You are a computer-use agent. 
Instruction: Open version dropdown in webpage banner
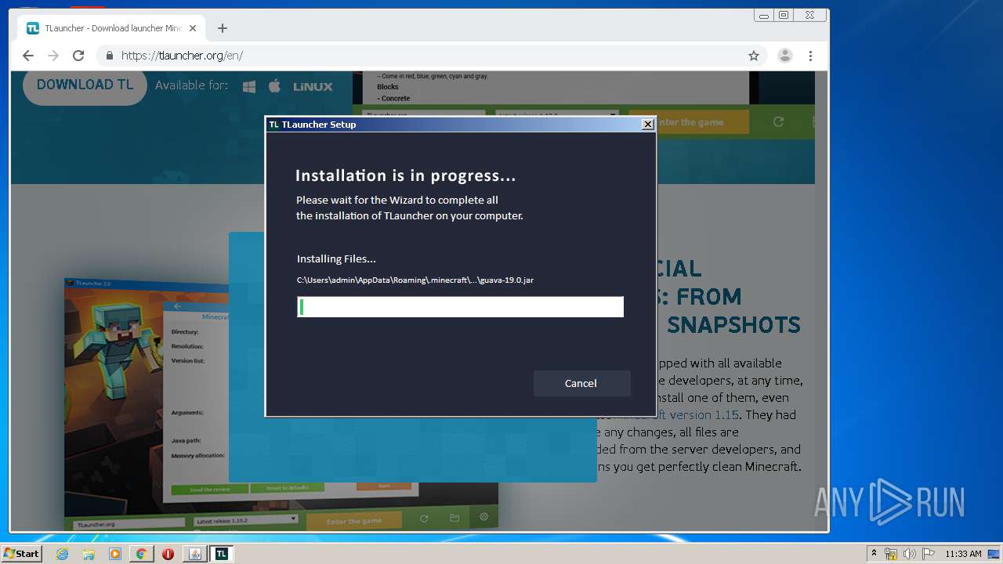(557, 115)
